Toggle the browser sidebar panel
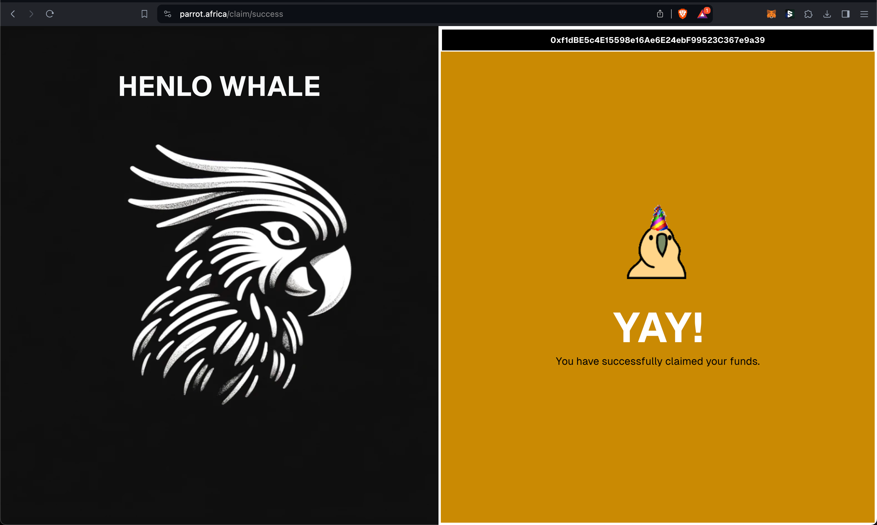The width and height of the screenshot is (877, 525). pyautogui.click(x=845, y=14)
